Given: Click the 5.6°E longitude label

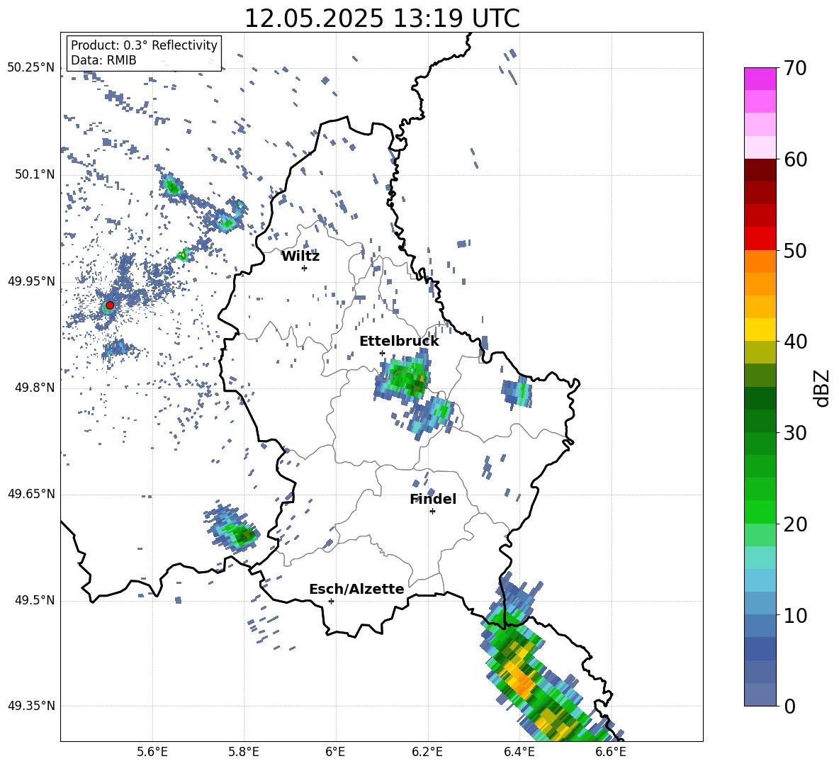Looking at the screenshot, I should coord(152,752).
